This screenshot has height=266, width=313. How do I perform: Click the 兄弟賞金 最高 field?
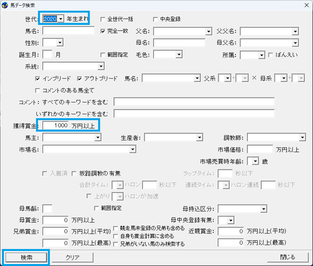(56, 243)
